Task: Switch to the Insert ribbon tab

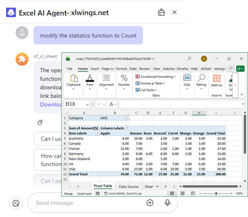Action: (94, 69)
